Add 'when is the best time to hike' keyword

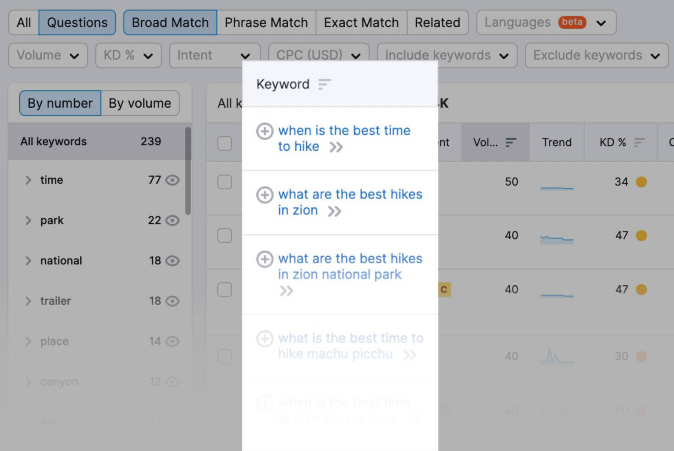(265, 131)
